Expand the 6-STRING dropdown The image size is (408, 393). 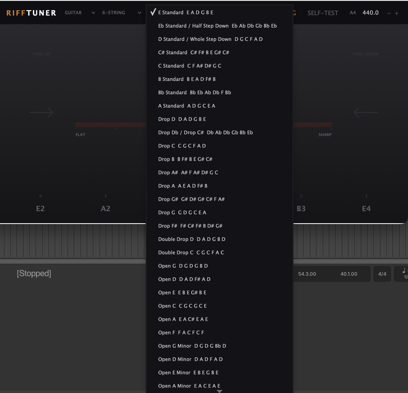(x=121, y=12)
